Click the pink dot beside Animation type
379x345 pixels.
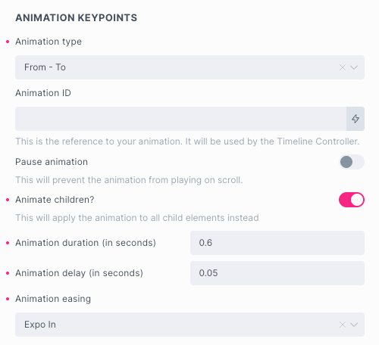(x=8, y=42)
